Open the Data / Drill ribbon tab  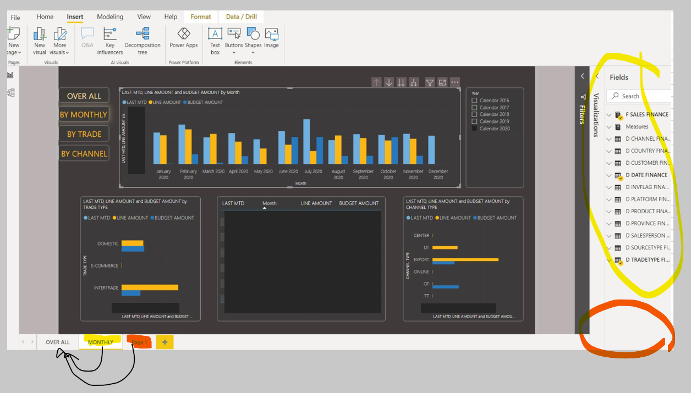(x=242, y=17)
